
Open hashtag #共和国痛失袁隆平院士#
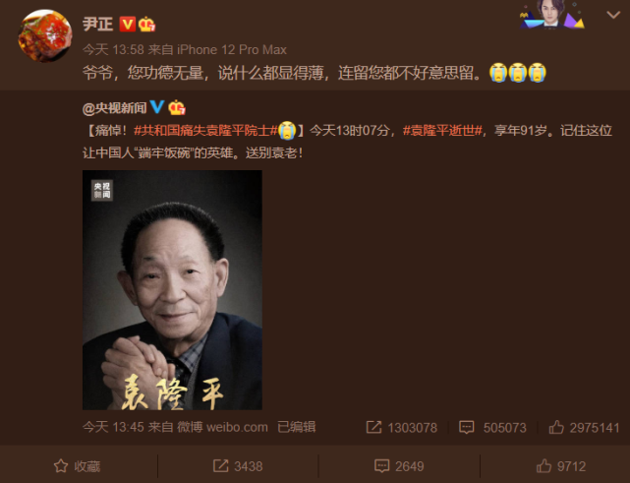point(205,130)
